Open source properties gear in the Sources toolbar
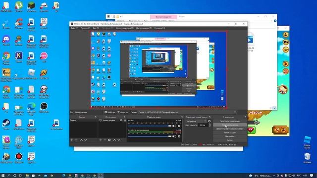Image resolution: width=317 pixels, height=178 pixels. pos(109,140)
